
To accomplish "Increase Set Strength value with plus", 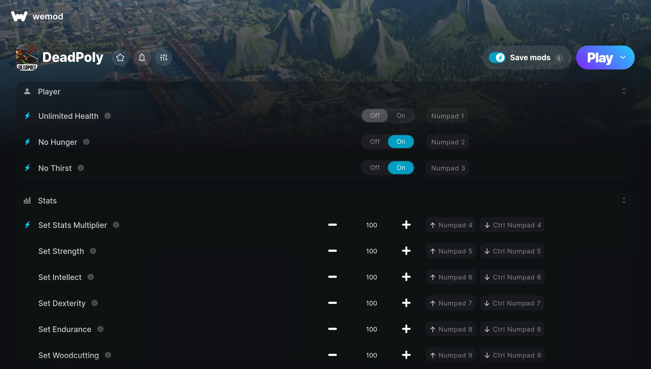I will coord(406,251).
